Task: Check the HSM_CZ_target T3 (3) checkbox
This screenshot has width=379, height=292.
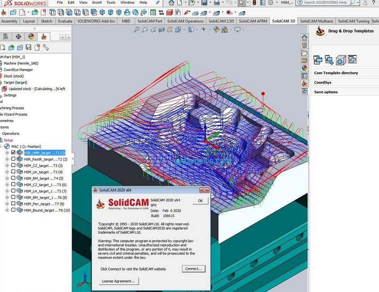Action: pos(13,165)
